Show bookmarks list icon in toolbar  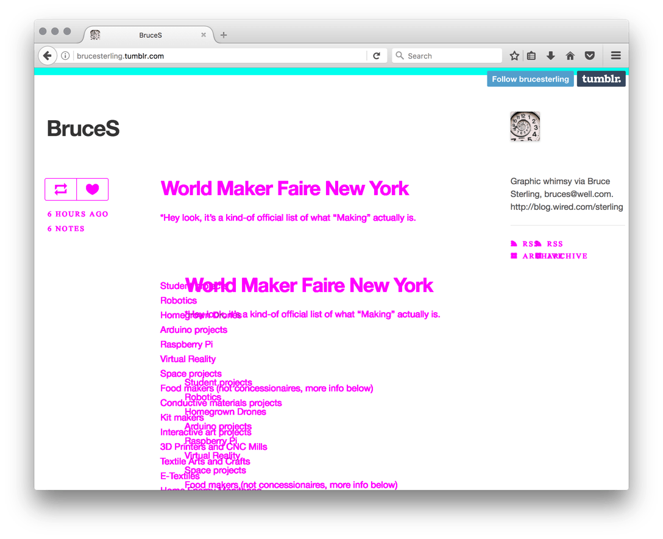point(531,55)
